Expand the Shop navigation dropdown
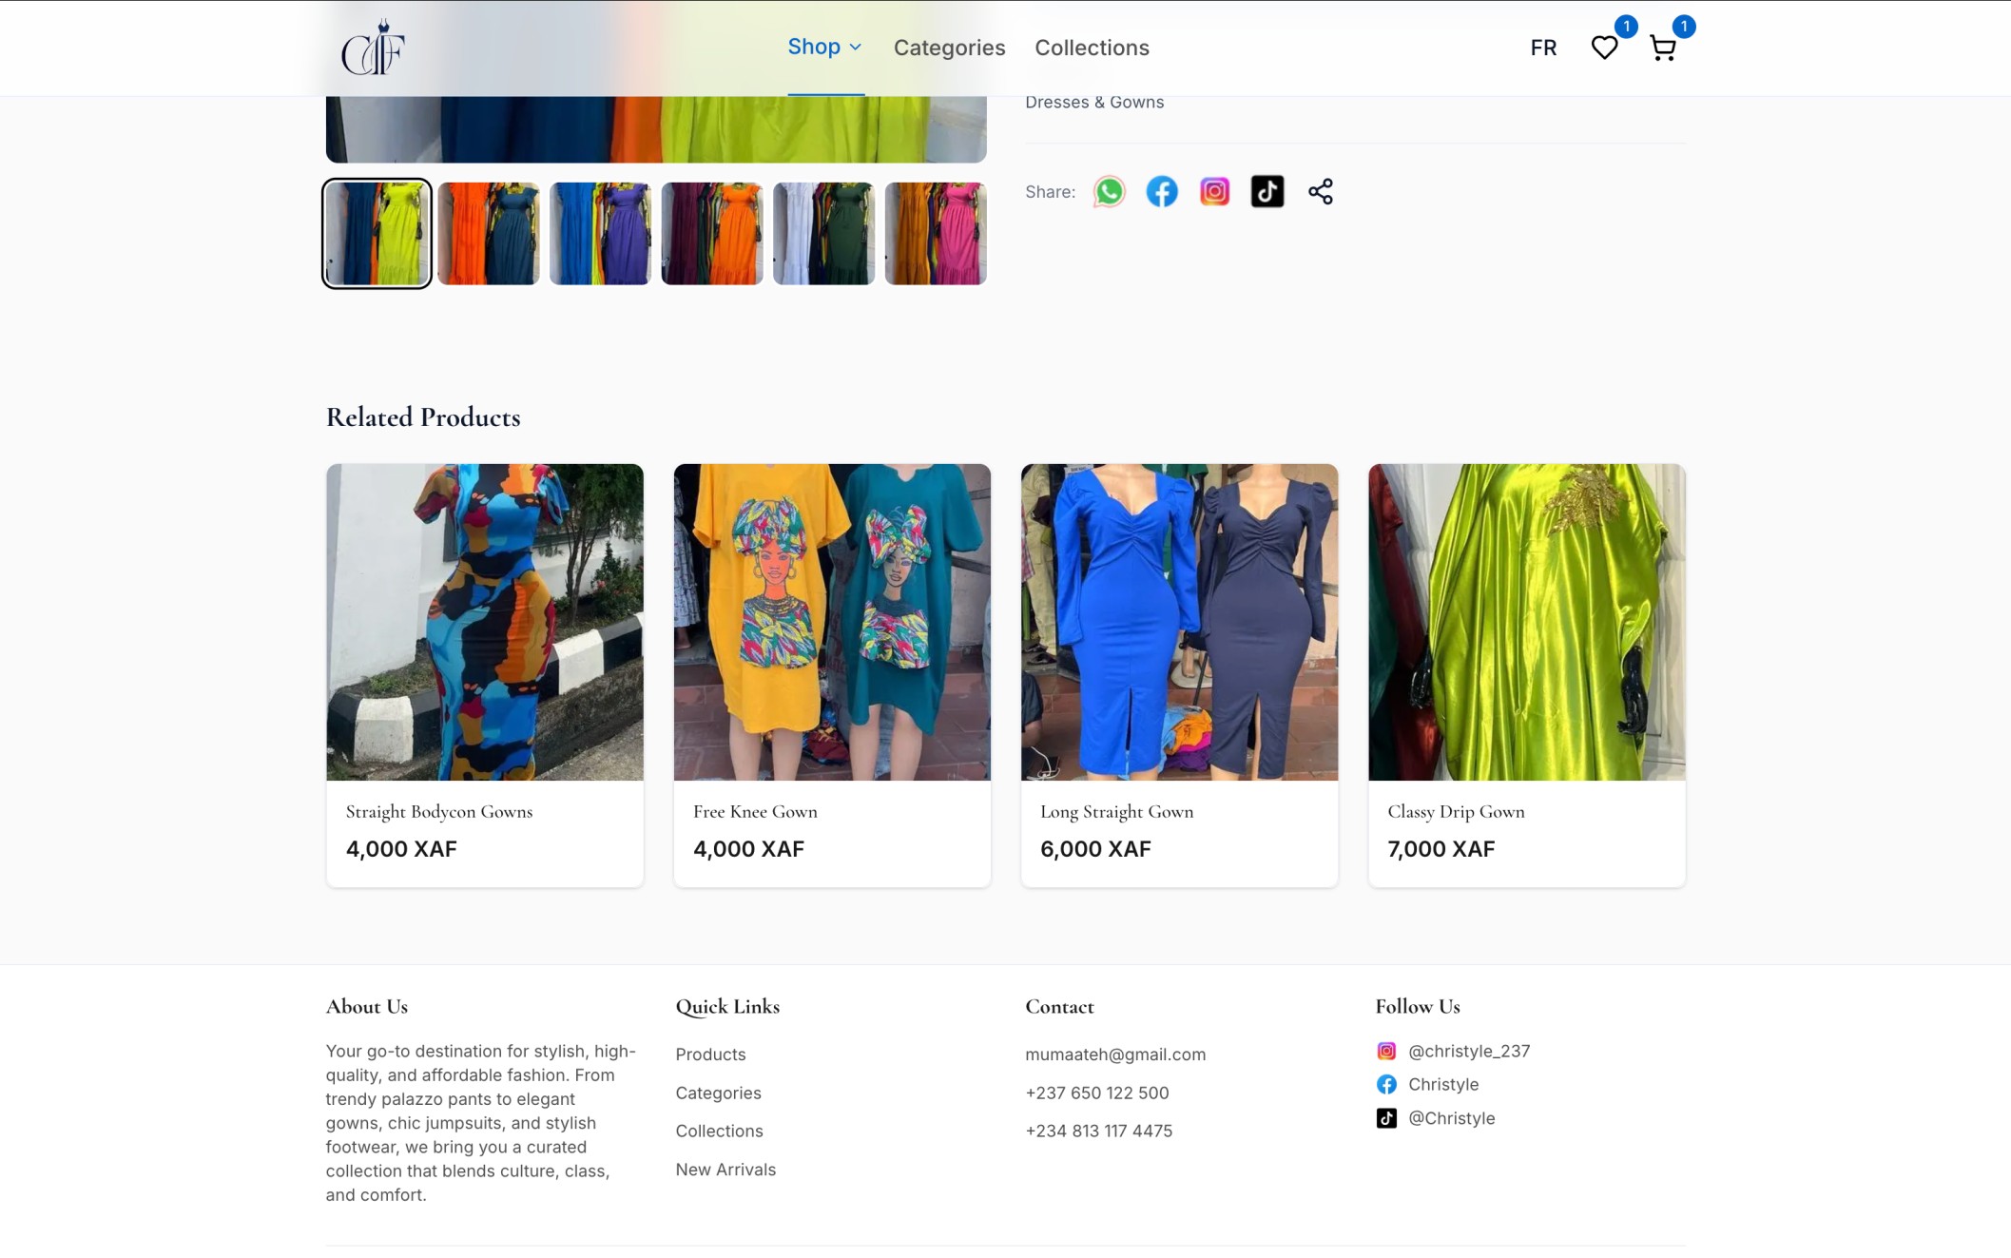This screenshot has width=2011, height=1258. pyautogui.click(x=823, y=47)
